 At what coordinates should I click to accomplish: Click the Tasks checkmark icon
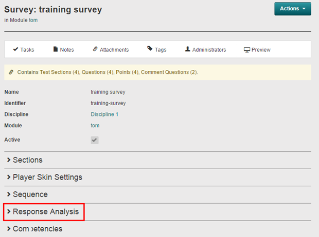(15, 49)
